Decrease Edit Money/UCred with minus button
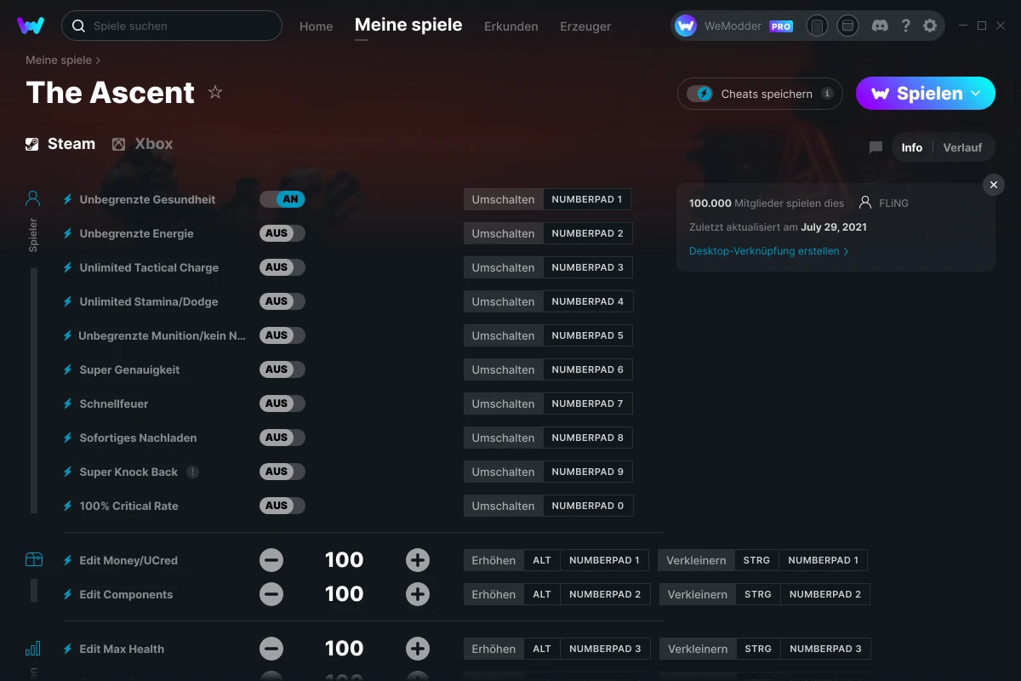This screenshot has width=1021, height=681. tap(271, 560)
